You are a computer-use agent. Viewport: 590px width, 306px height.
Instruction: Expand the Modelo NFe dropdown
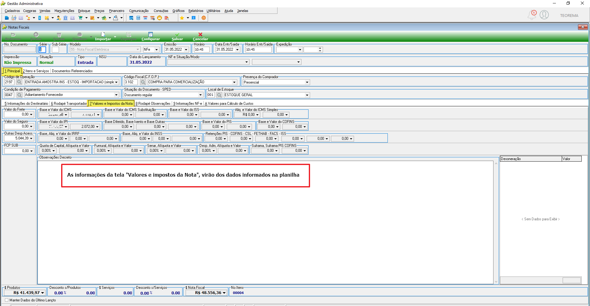pyautogui.click(x=157, y=49)
